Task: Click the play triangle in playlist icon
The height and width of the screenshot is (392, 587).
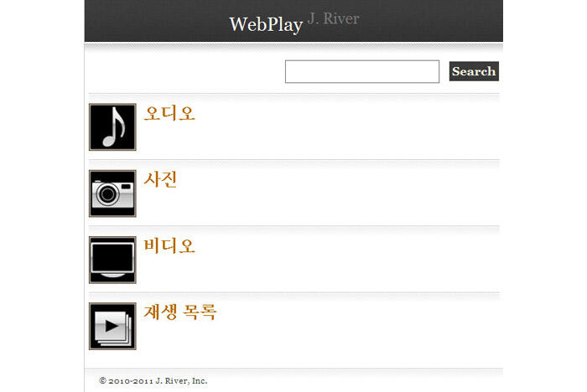Action: (x=112, y=326)
